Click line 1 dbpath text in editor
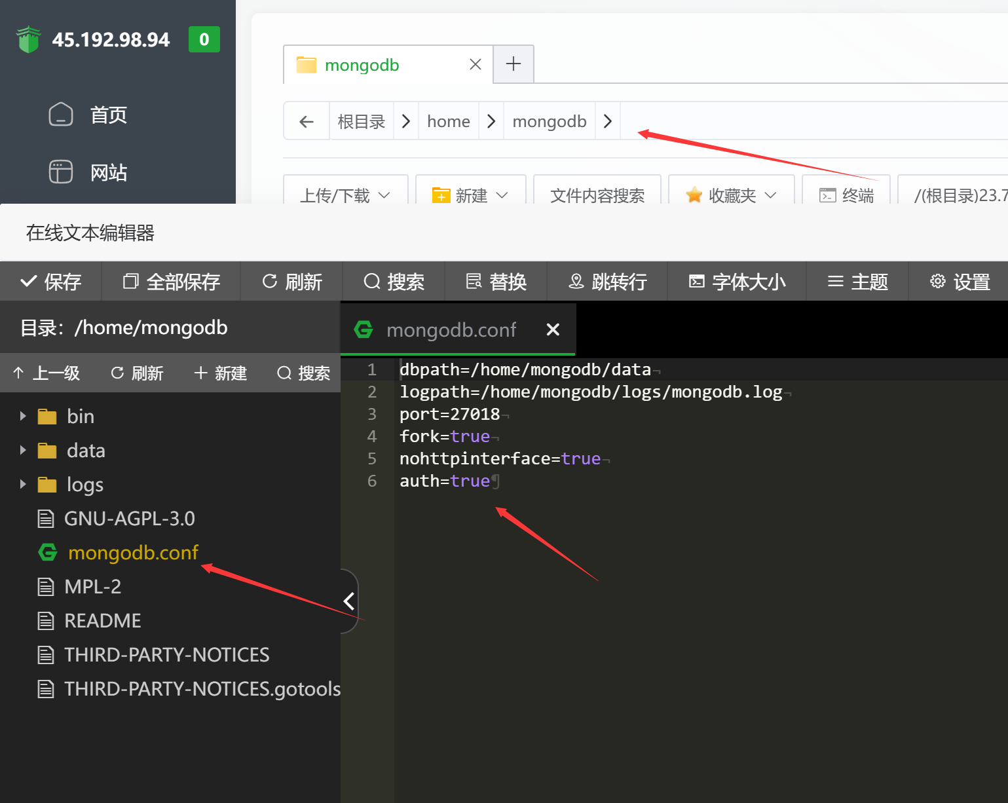Viewport: 1008px width, 803px height. click(x=525, y=369)
